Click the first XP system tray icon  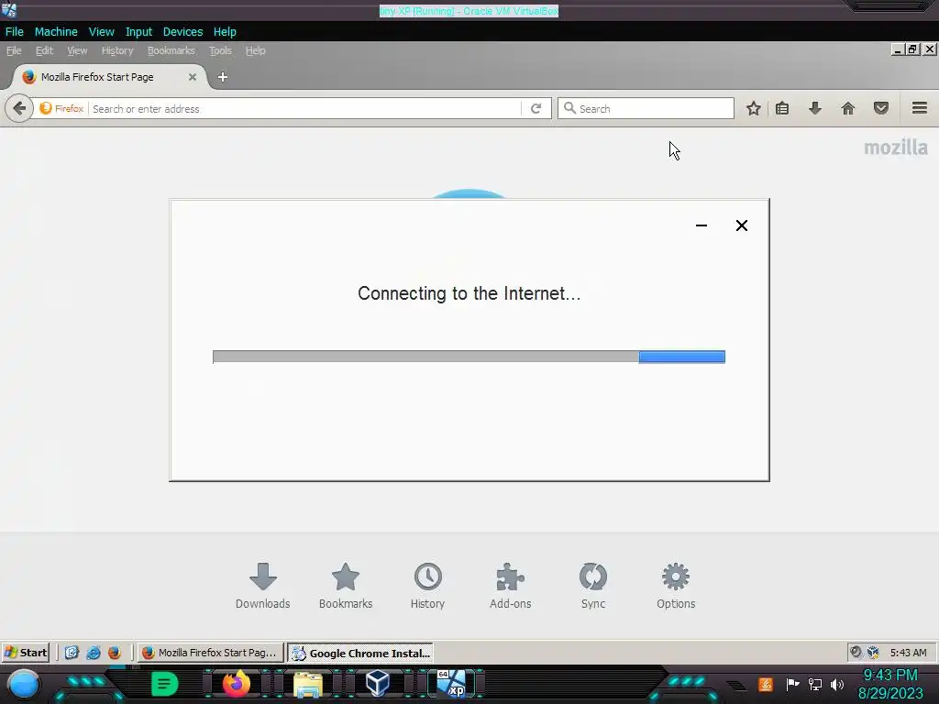tap(856, 653)
